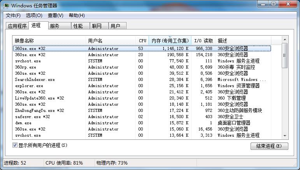The height and width of the screenshot is (170, 300).
Task: Maximize the Task Manager window
Action: [274, 4]
